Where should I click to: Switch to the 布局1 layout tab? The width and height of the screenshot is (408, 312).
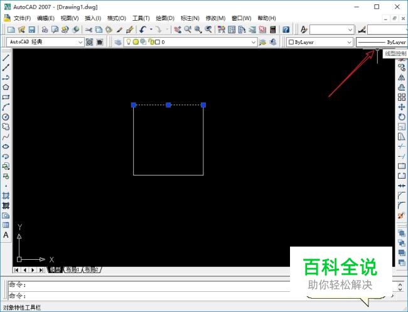pyautogui.click(x=73, y=269)
